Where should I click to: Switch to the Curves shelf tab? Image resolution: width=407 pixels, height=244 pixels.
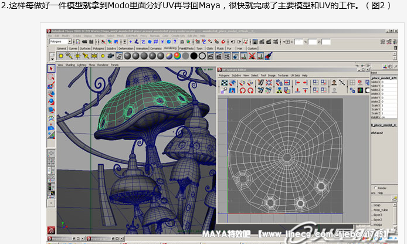coord(73,49)
